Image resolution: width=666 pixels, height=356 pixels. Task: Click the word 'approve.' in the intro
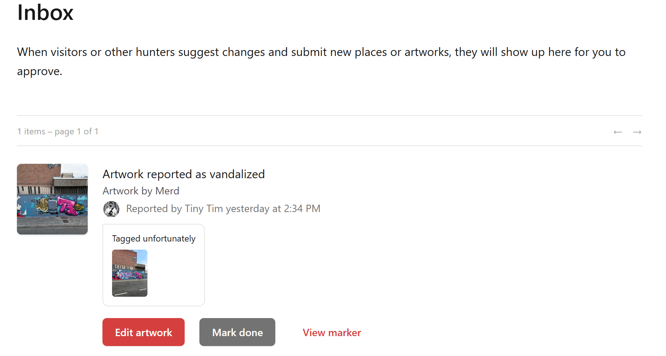(39, 71)
